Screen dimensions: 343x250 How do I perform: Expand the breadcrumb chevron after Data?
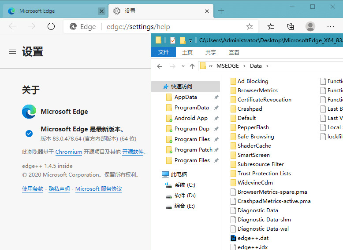267,66
